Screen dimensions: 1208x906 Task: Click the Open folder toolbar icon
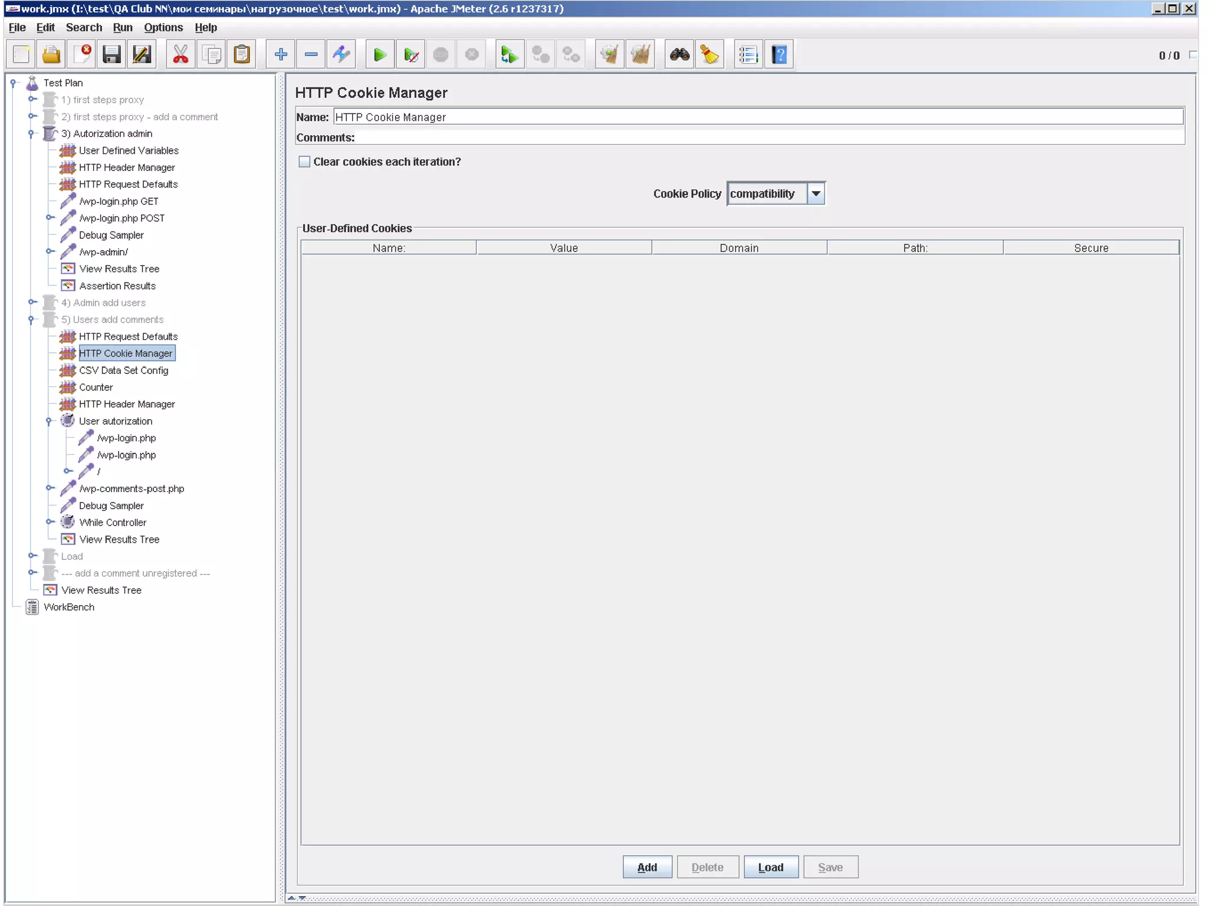51,55
